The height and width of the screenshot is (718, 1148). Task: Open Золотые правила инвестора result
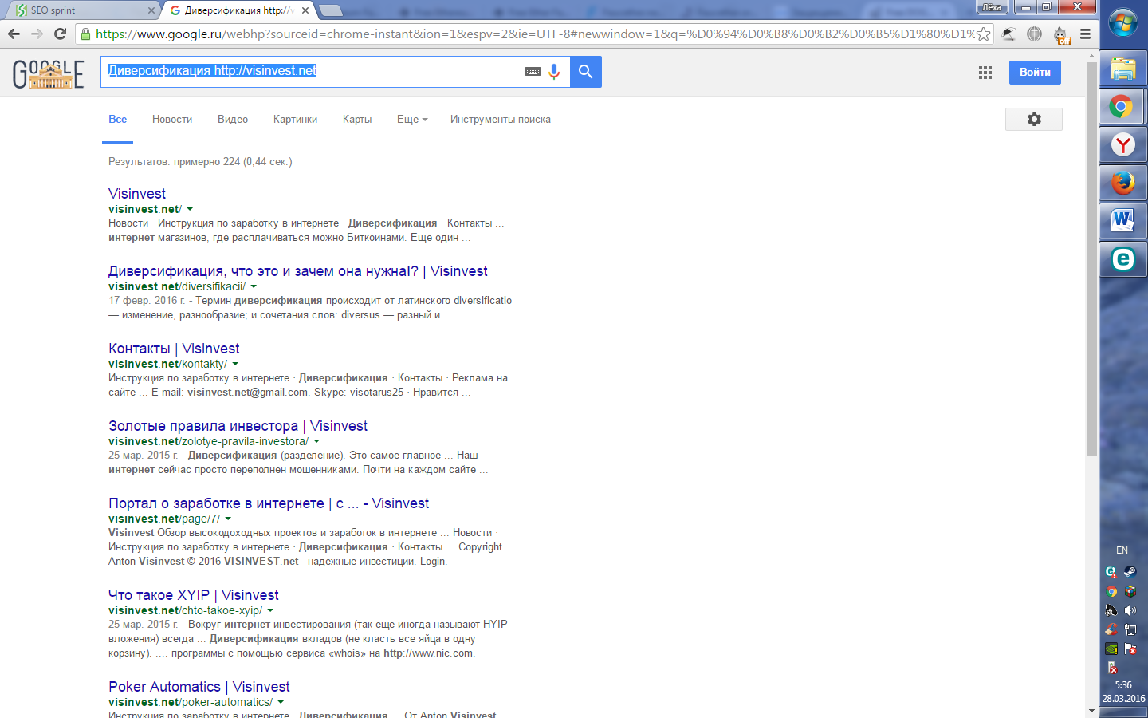tap(238, 426)
